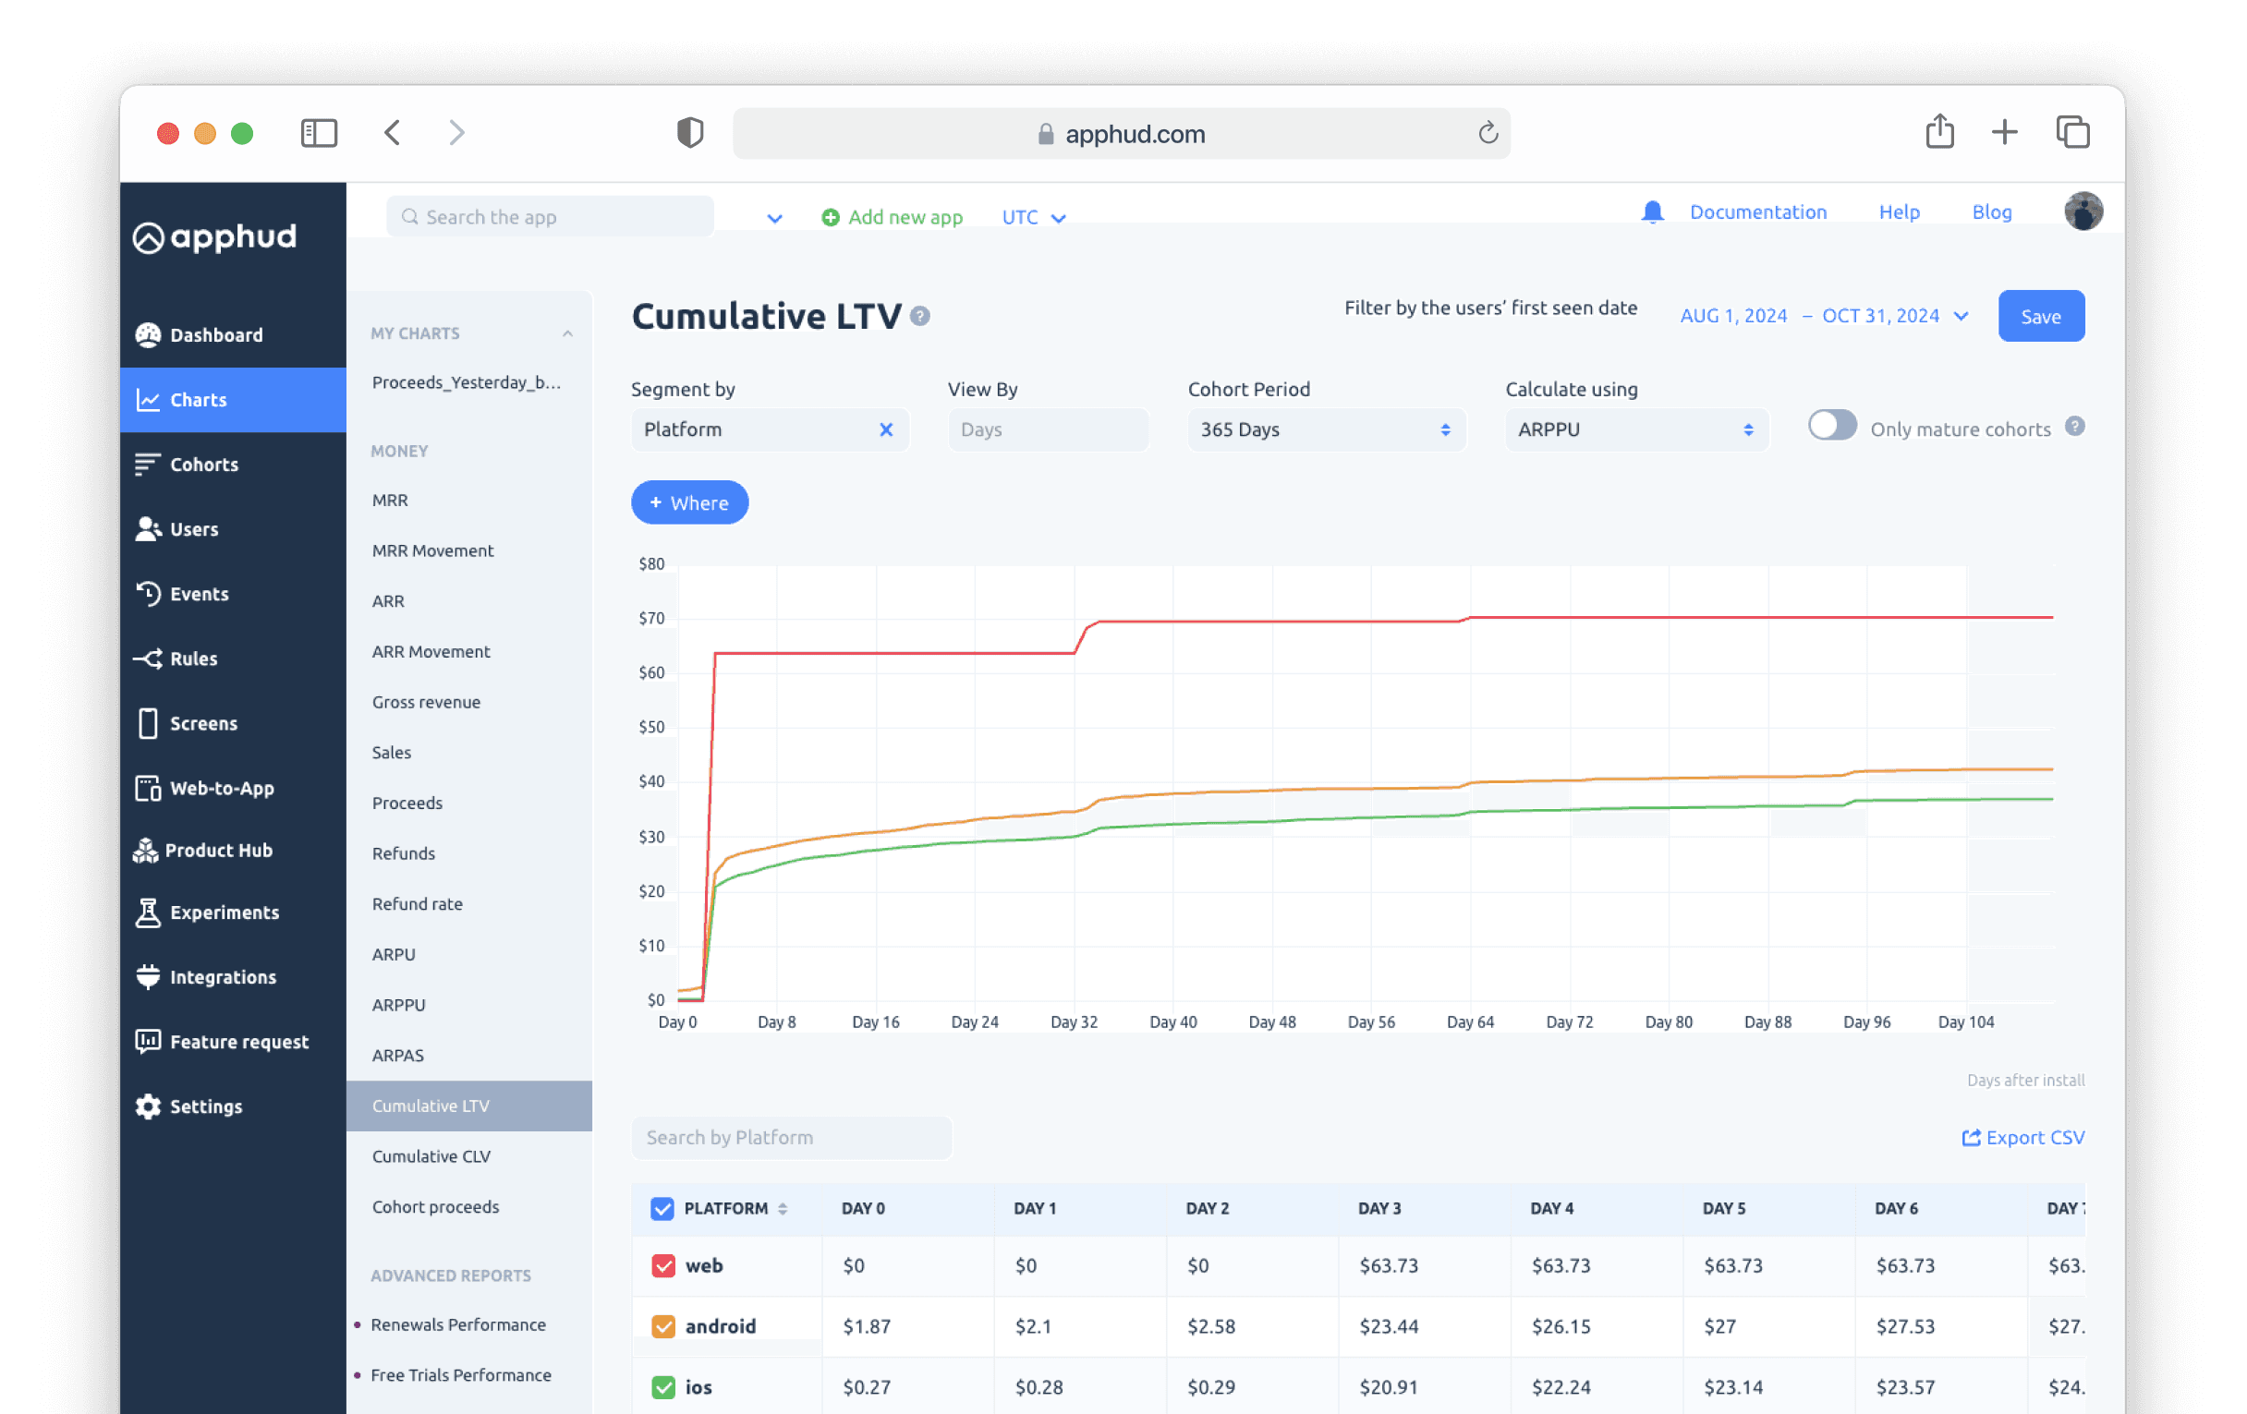Select Cumulative CLV in charts list
Image resolution: width=2247 pixels, height=1414 pixels.
click(x=431, y=1156)
